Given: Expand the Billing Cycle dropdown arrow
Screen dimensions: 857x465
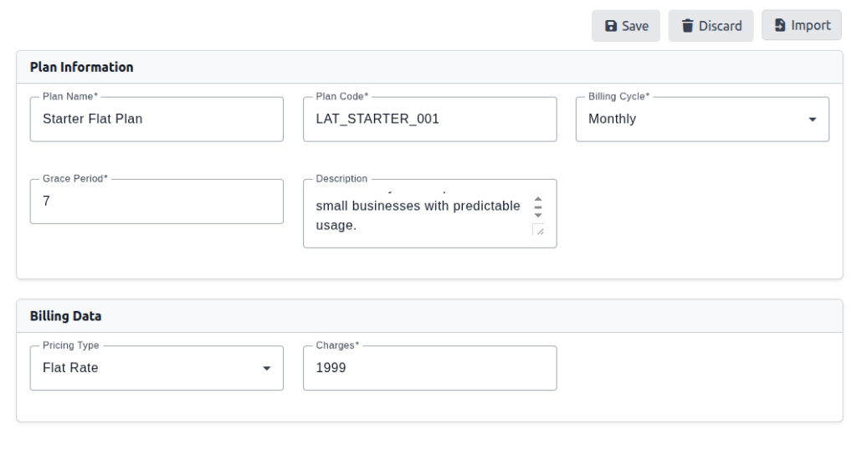Looking at the screenshot, I should tap(812, 120).
